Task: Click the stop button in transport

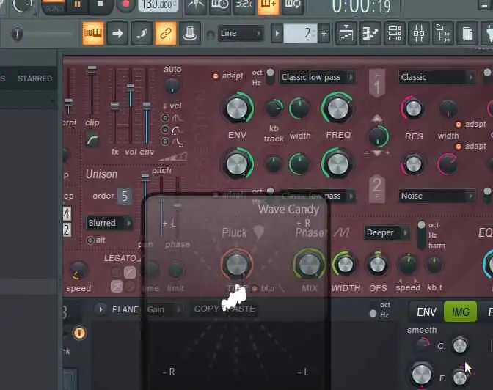Action: point(101,4)
